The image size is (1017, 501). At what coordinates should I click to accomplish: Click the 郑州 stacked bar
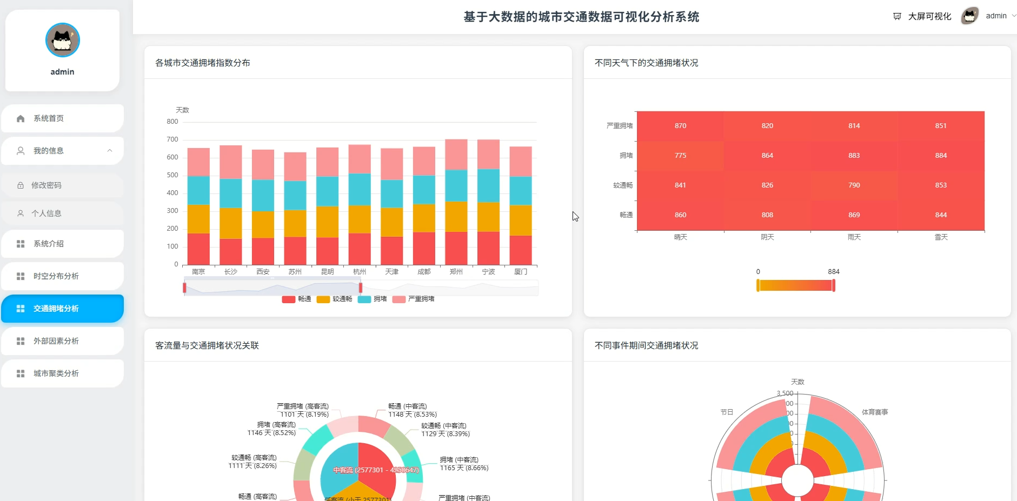(x=456, y=202)
